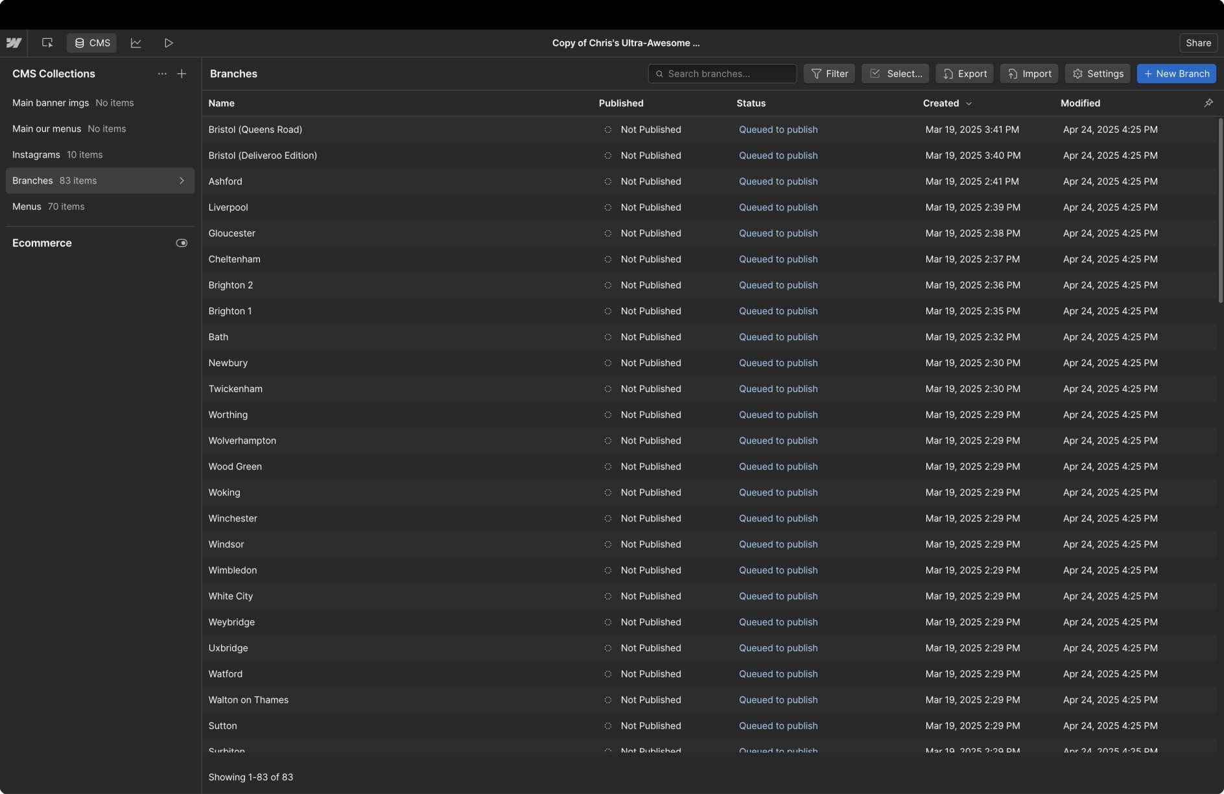Sort by the Name column header
1224x794 pixels.
[x=221, y=103]
